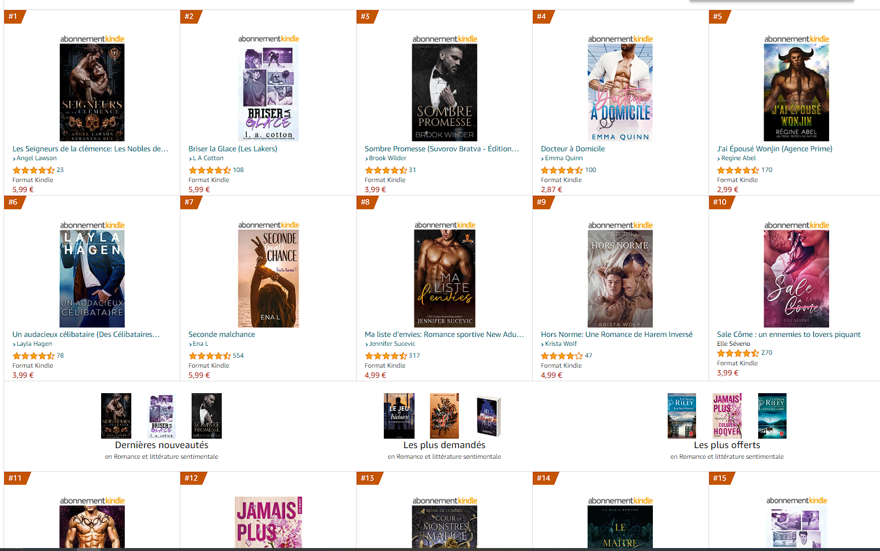Click star rating of Briser la Glace
This screenshot has width=880, height=551.
coord(209,170)
